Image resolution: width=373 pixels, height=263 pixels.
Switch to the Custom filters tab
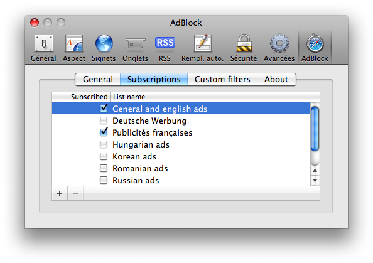pyautogui.click(x=222, y=79)
